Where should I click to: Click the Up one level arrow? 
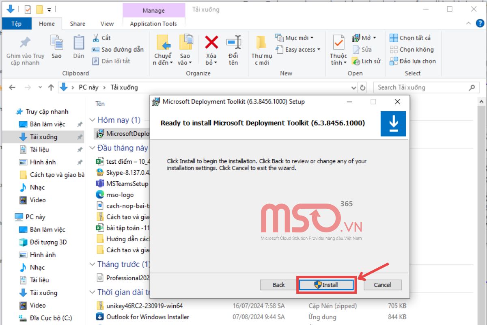click(x=51, y=87)
